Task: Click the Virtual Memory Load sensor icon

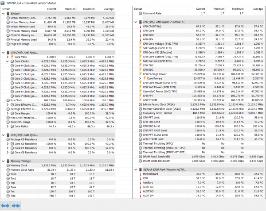Action: [x=8, y=27]
